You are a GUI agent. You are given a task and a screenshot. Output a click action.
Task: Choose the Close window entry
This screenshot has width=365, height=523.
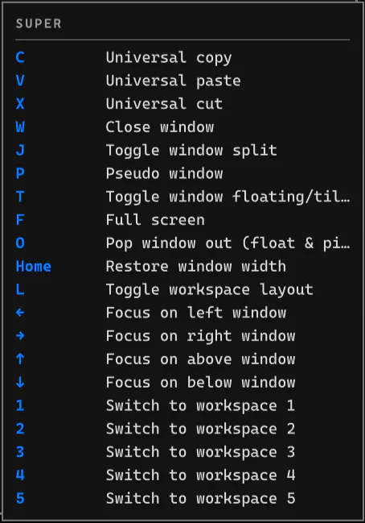point(160,127)
